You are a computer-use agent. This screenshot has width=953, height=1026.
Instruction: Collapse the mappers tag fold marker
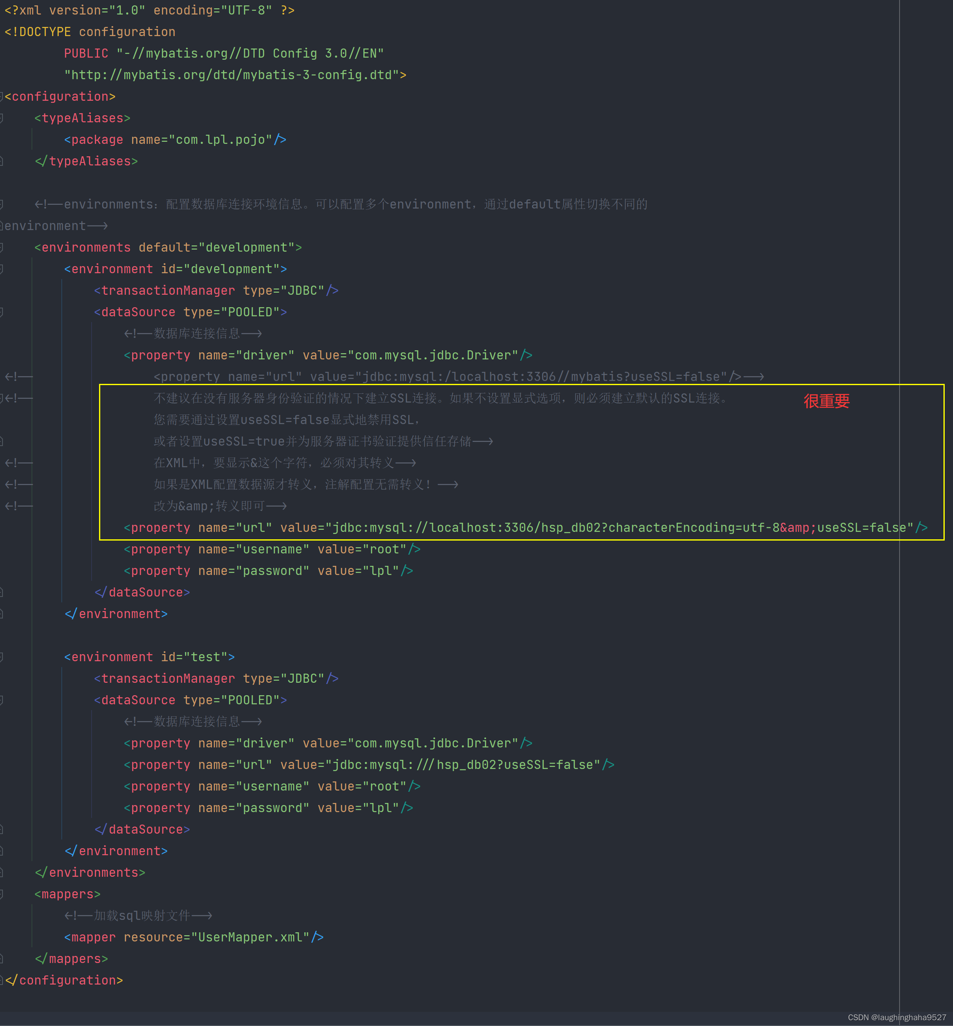[x=2, y=894]
